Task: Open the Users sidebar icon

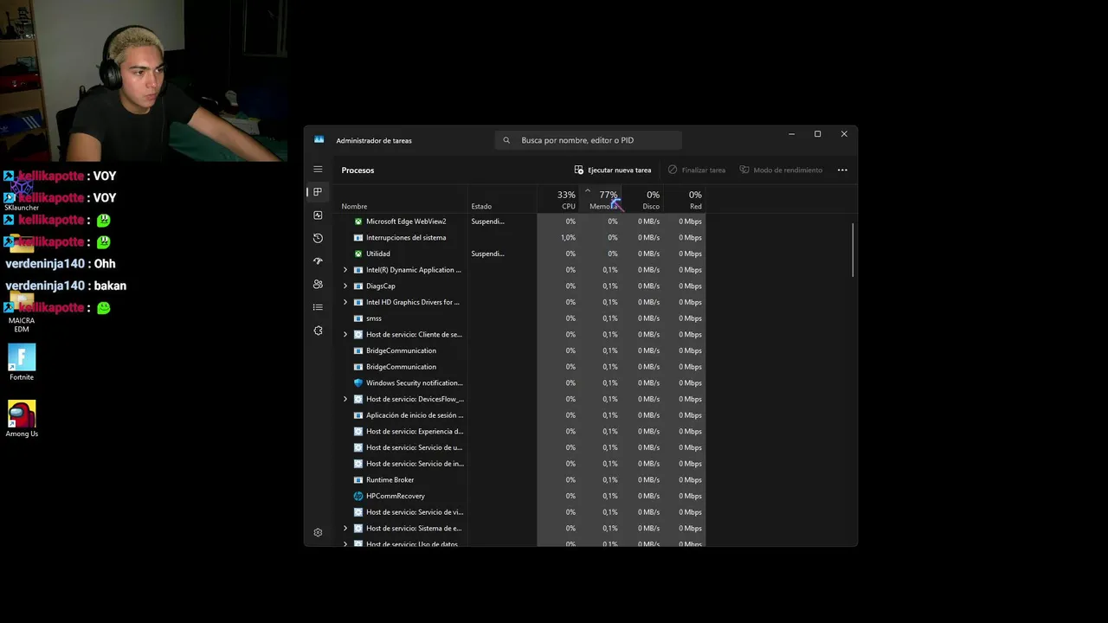Action: click(x=318, y=284)
